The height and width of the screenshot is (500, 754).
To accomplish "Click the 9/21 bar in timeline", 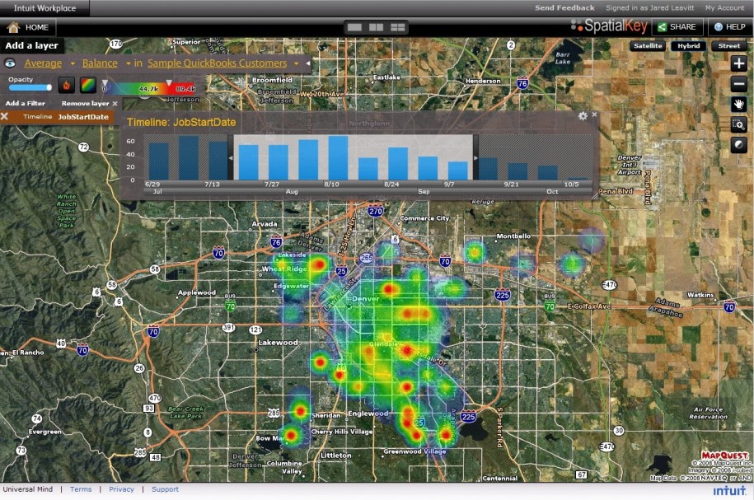I will click(517, 171).
